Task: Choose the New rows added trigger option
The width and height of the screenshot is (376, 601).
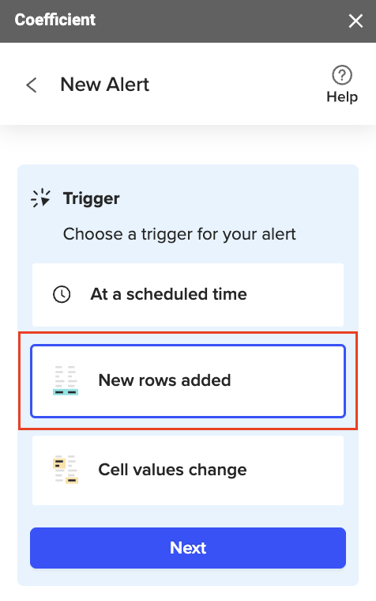Action: coord(188,380)
